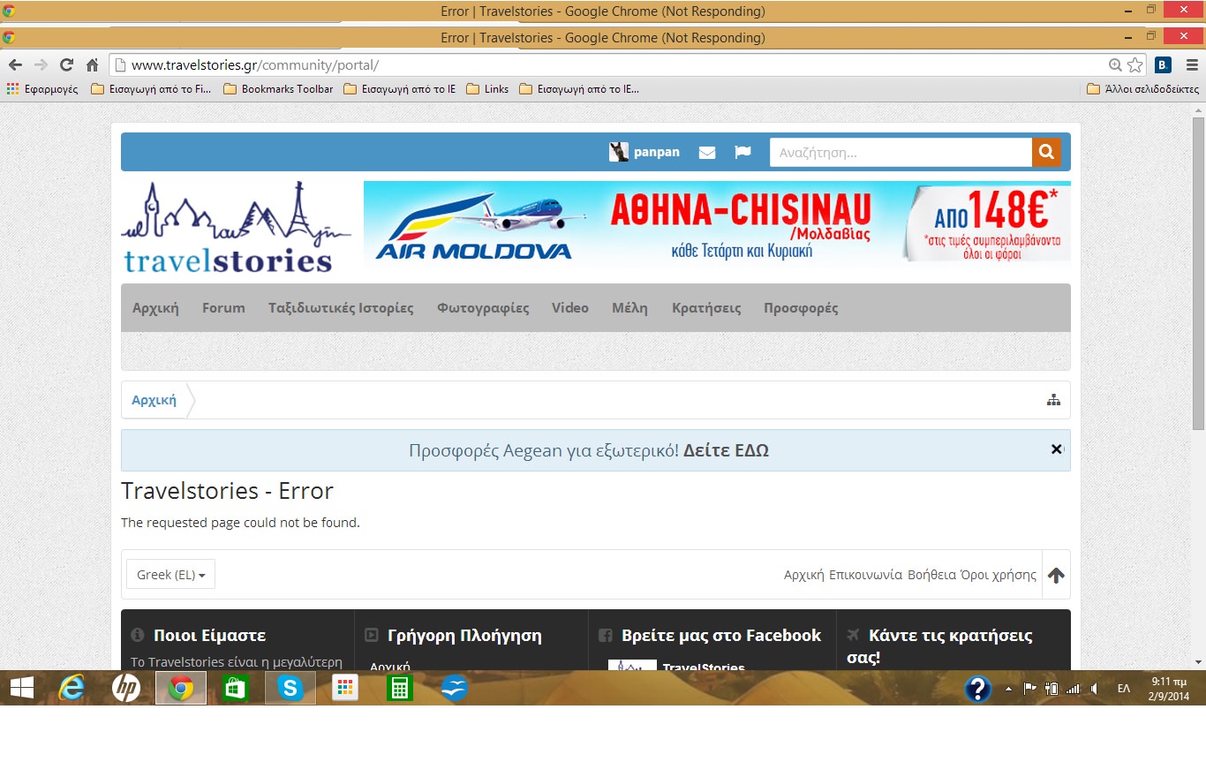Open the Greek (EL) language dropdown
This screenshot has width=1206, height=777.
click(171, 574)
